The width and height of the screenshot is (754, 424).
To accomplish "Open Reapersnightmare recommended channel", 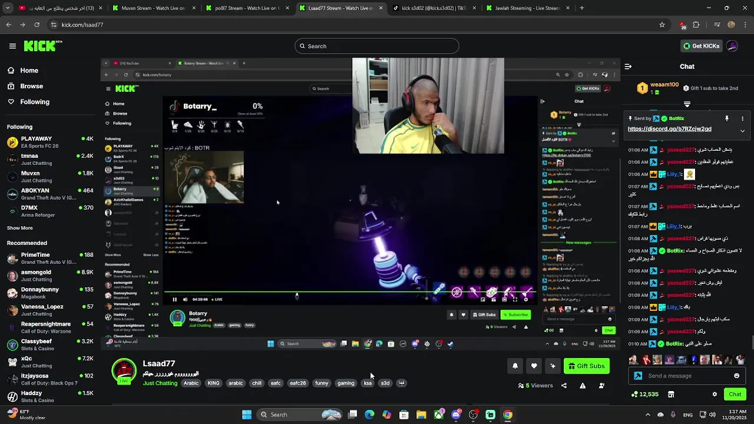I will (x=50, y=327).
